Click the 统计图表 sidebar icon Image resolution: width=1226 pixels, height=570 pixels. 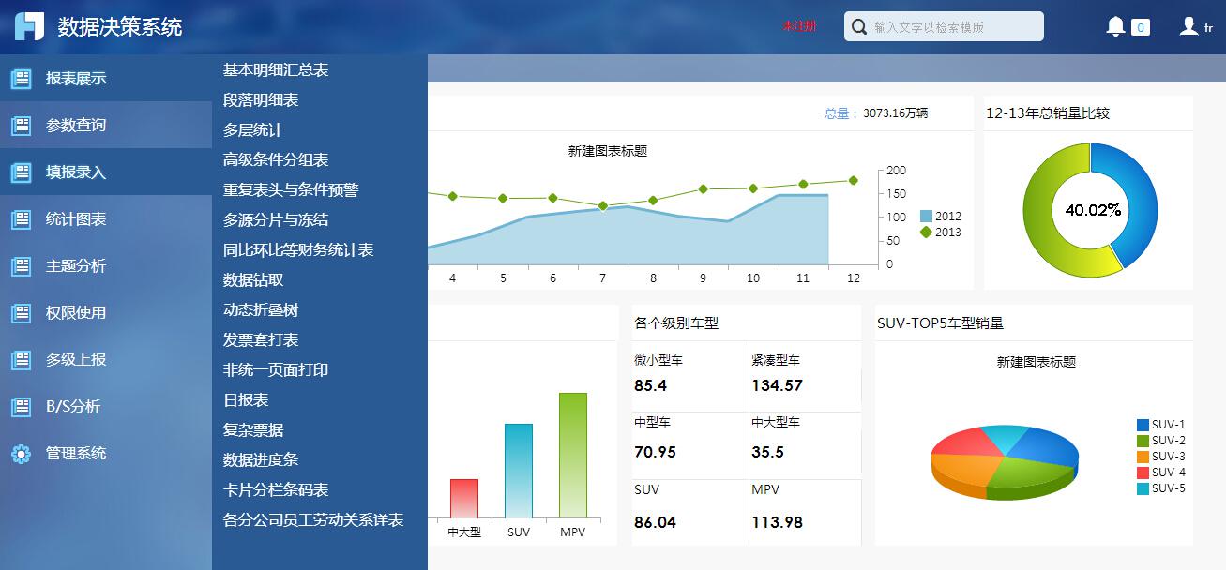click(21, 219)
